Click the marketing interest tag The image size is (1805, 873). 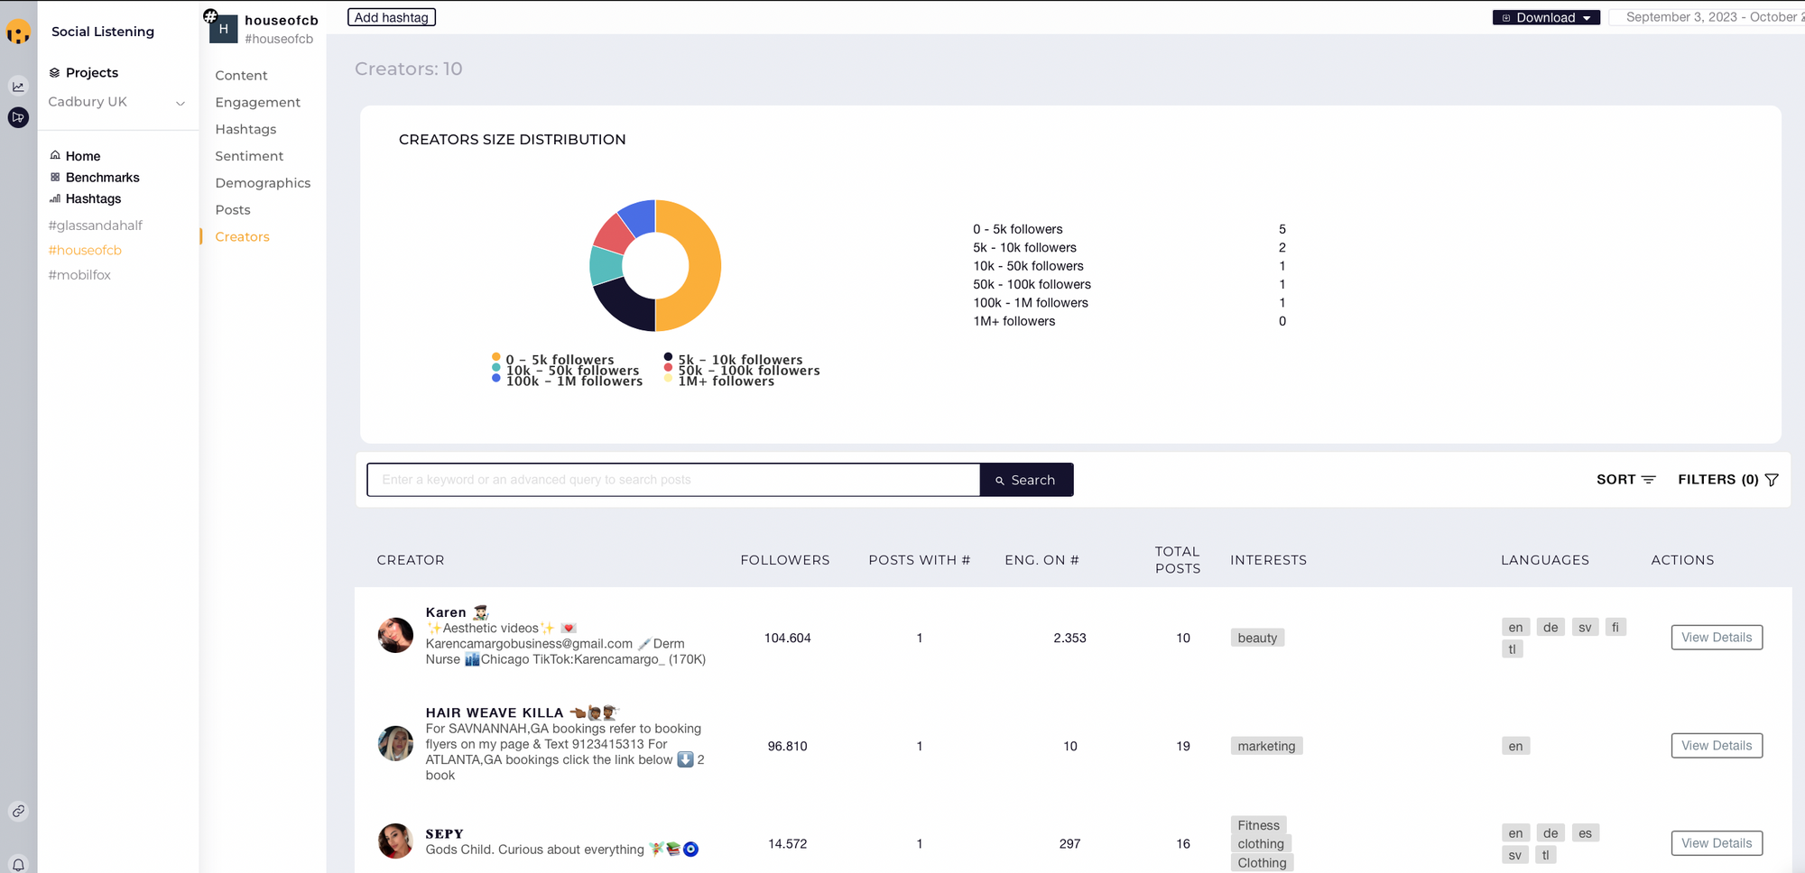1266,746
